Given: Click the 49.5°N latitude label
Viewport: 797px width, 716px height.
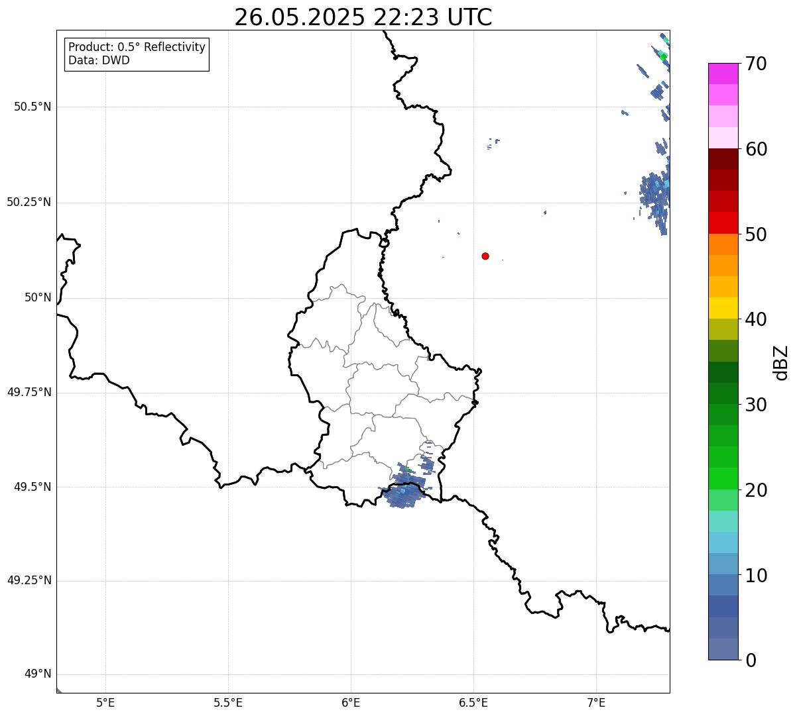Looking at the screenshot, I should point(32,487).
